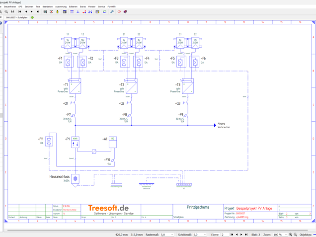This screenshot has width=316, height=237.
Task: Jump to first sheet using toolbar arrow
Action: [x=20, y=11]
